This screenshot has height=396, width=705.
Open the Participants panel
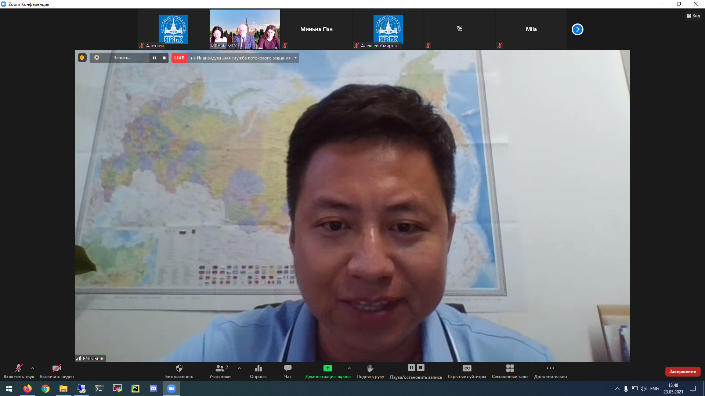pos(220,368)
